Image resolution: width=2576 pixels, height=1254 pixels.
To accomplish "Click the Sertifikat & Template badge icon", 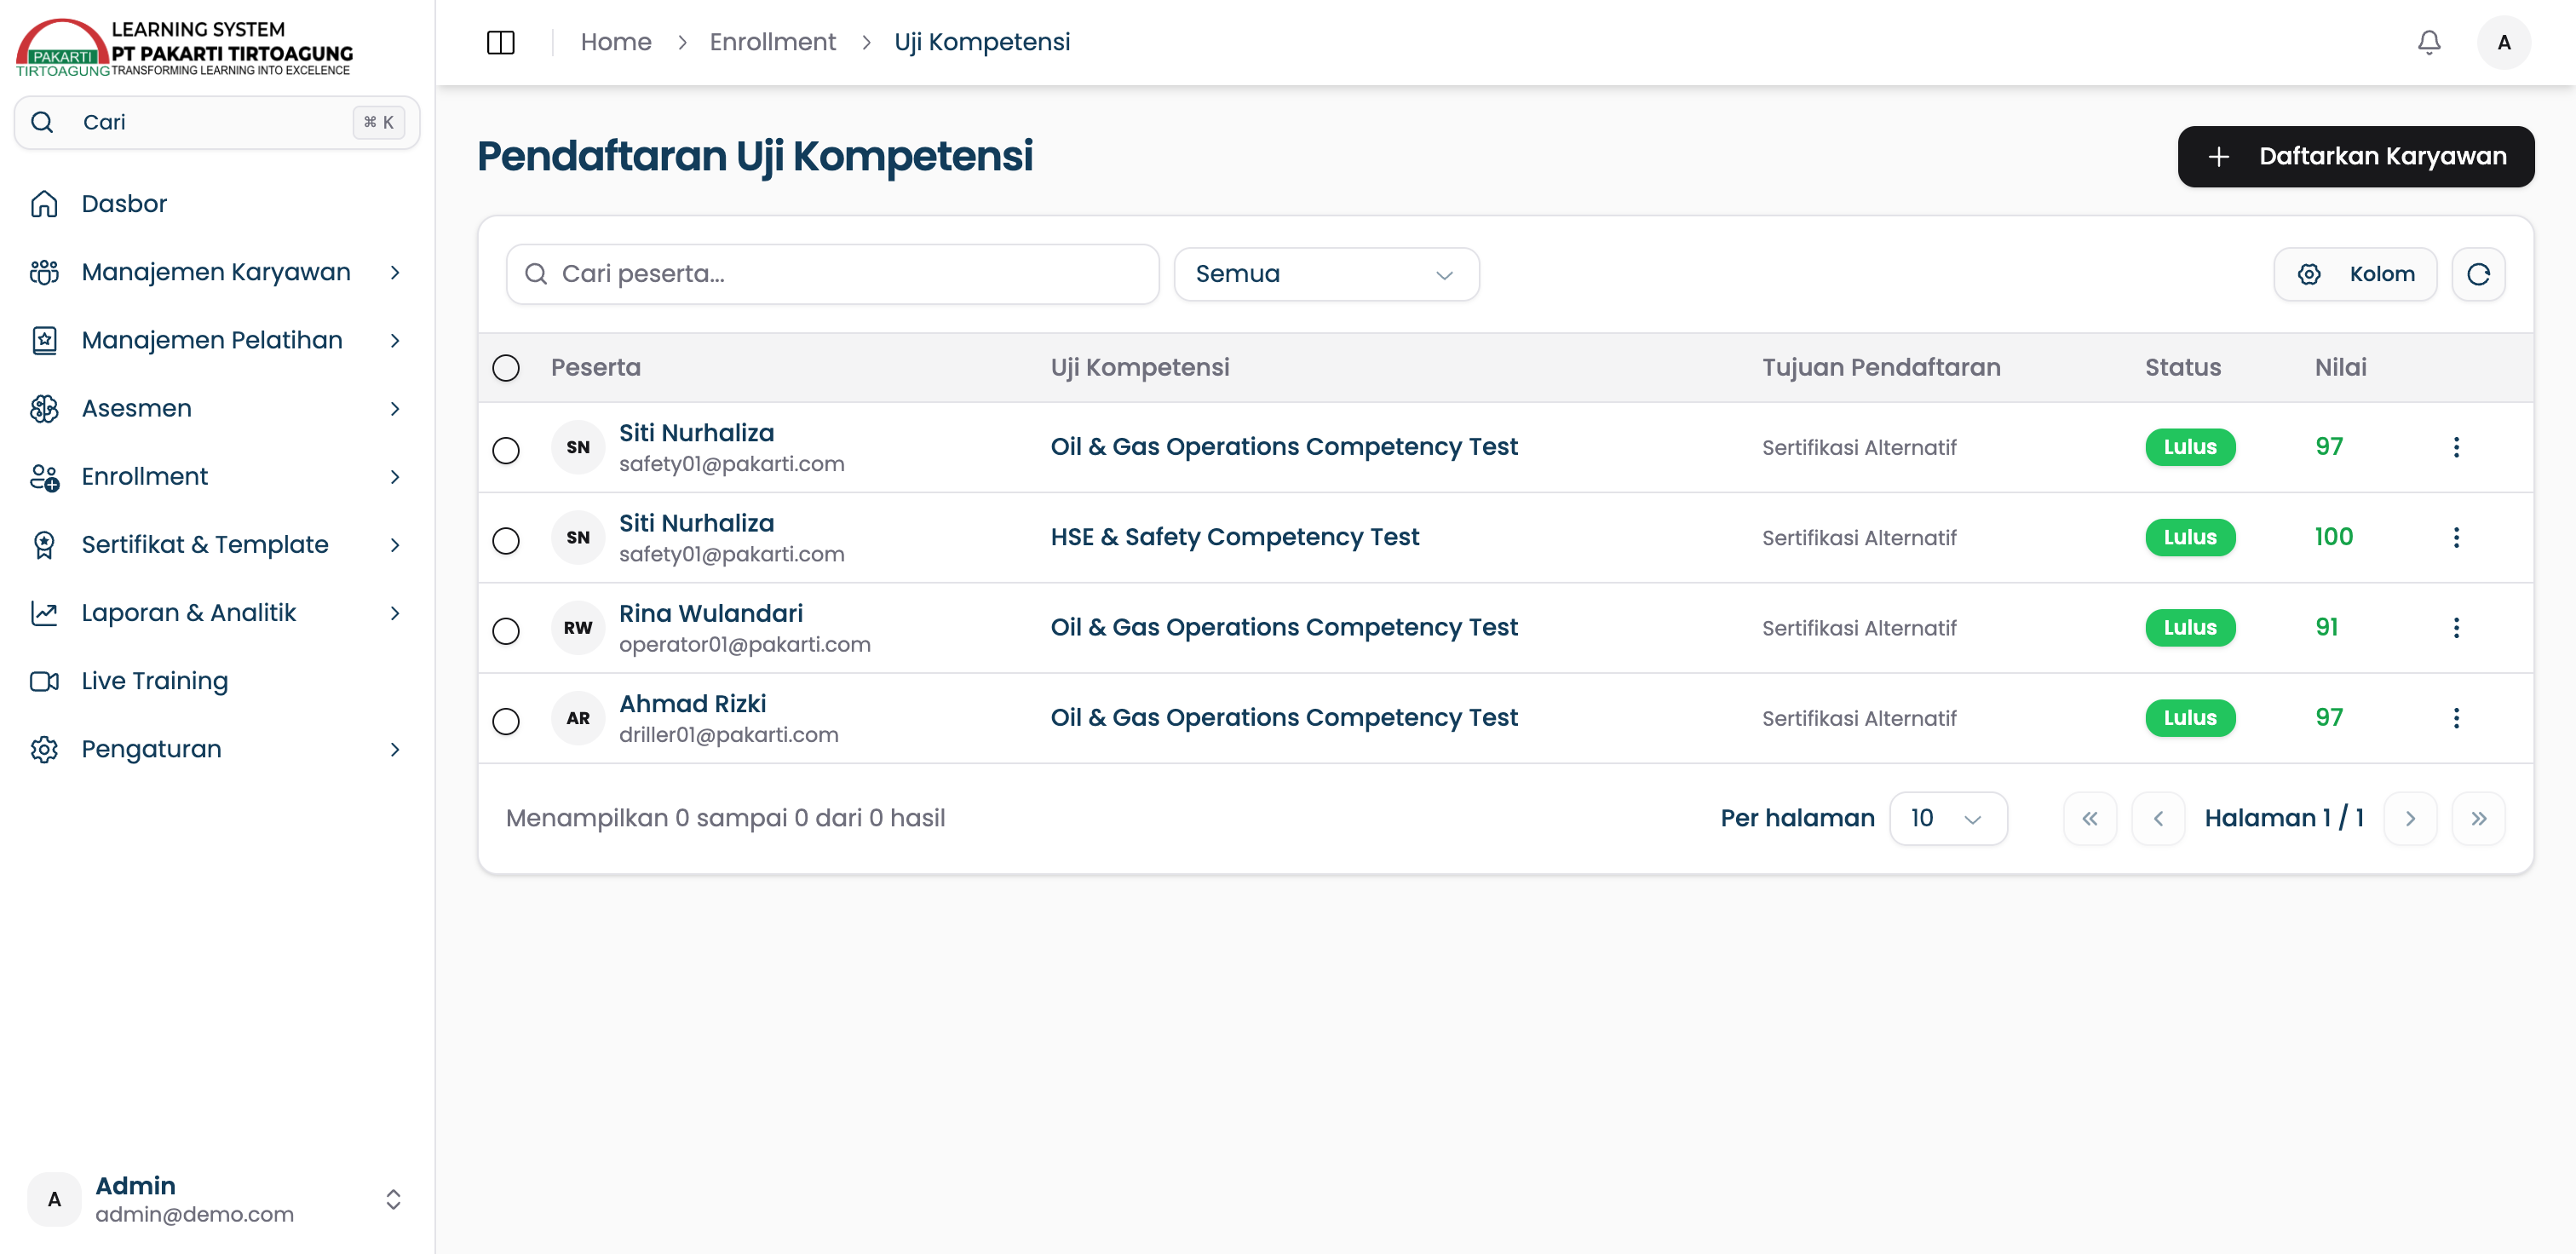I will click(x=44, y=545).
